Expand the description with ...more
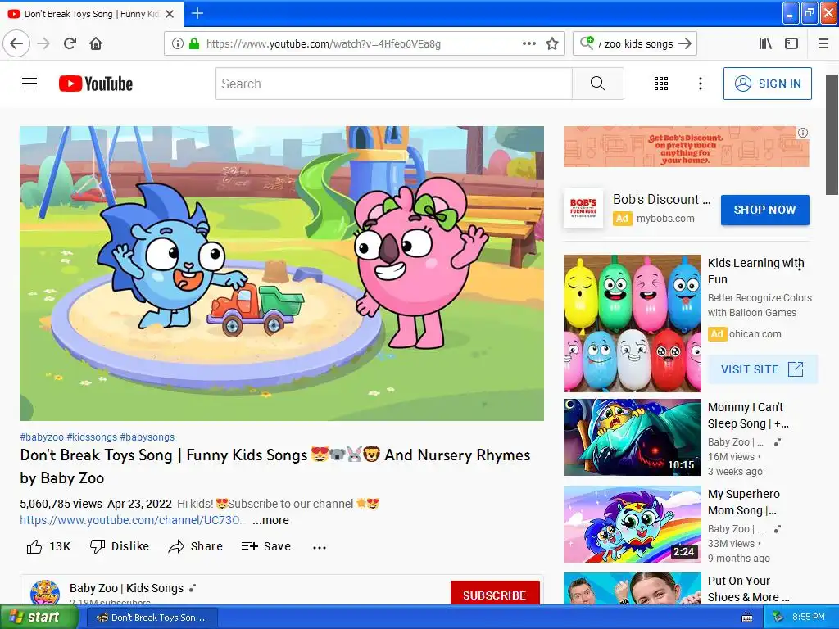 [x=270, y=520]
